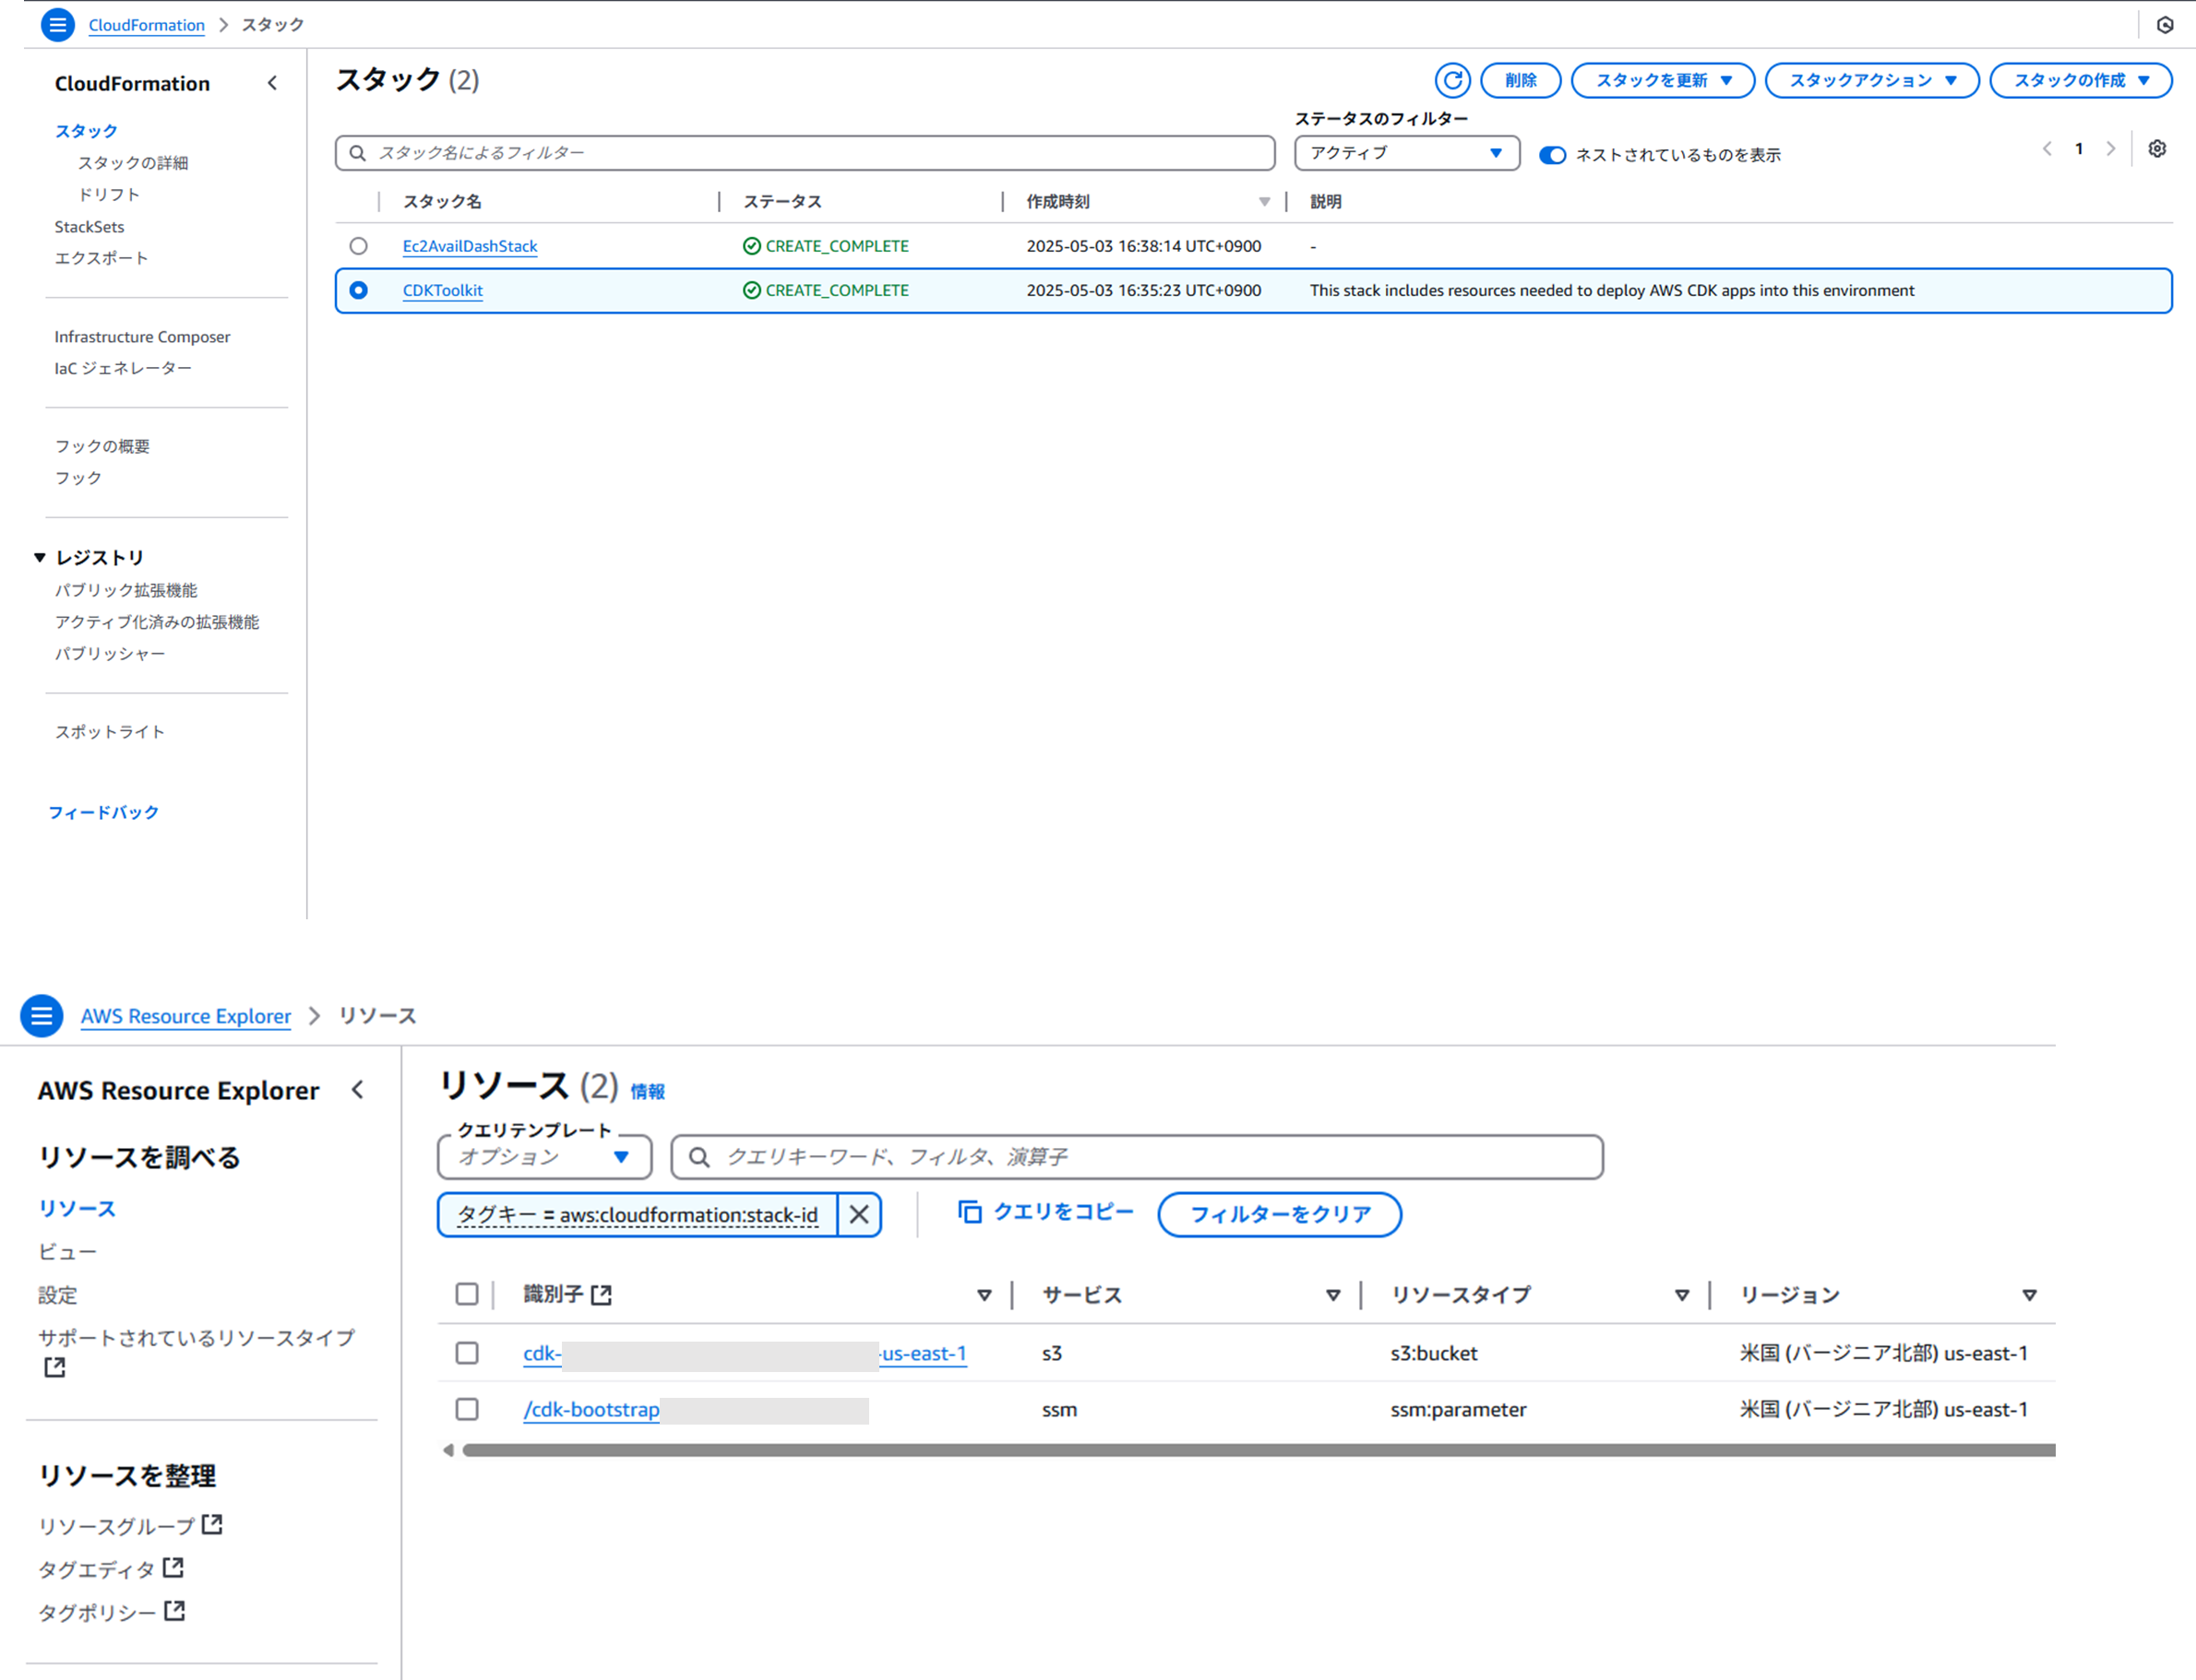The width and height of the screenshot is (2196, 1680).
Task: Click the external link icon beside 識別子 header
Action: coord(602,1295)
